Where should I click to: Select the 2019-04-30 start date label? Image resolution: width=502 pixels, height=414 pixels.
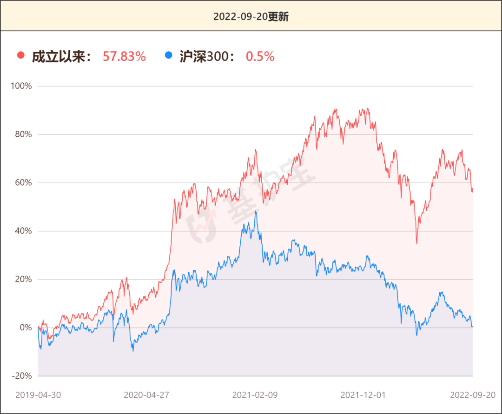pos(38,394)
